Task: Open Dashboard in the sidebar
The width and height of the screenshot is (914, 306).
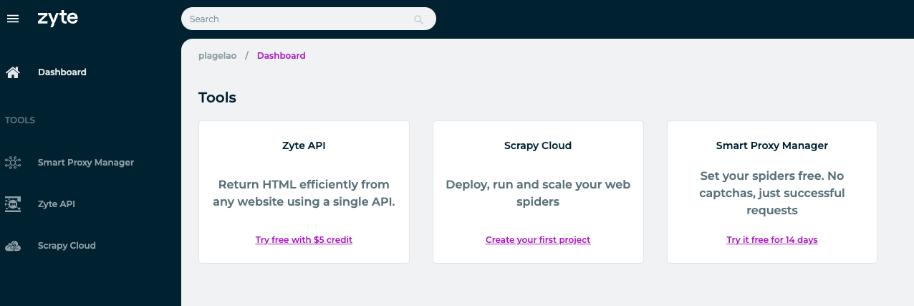Action: point(62,72)
